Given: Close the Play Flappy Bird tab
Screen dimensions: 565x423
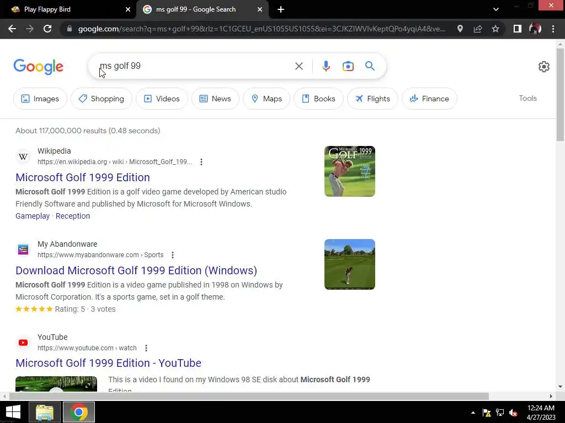Looking at the screenshot, I should pyautogui.click(x=128, y=10).
